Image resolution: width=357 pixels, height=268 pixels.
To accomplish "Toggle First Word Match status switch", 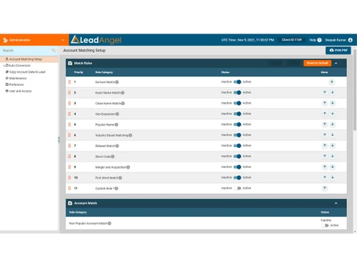I will click(237, 177).
